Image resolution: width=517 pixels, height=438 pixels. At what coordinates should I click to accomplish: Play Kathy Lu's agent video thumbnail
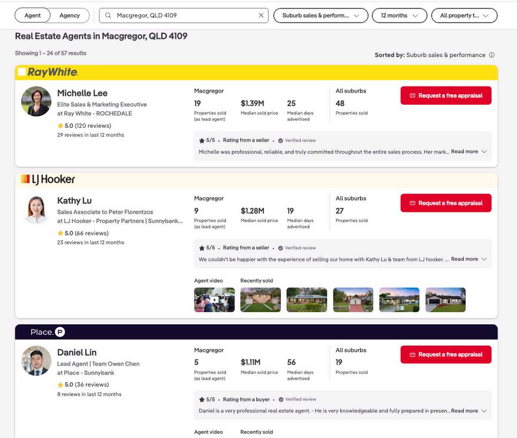[x=214, y=300]
